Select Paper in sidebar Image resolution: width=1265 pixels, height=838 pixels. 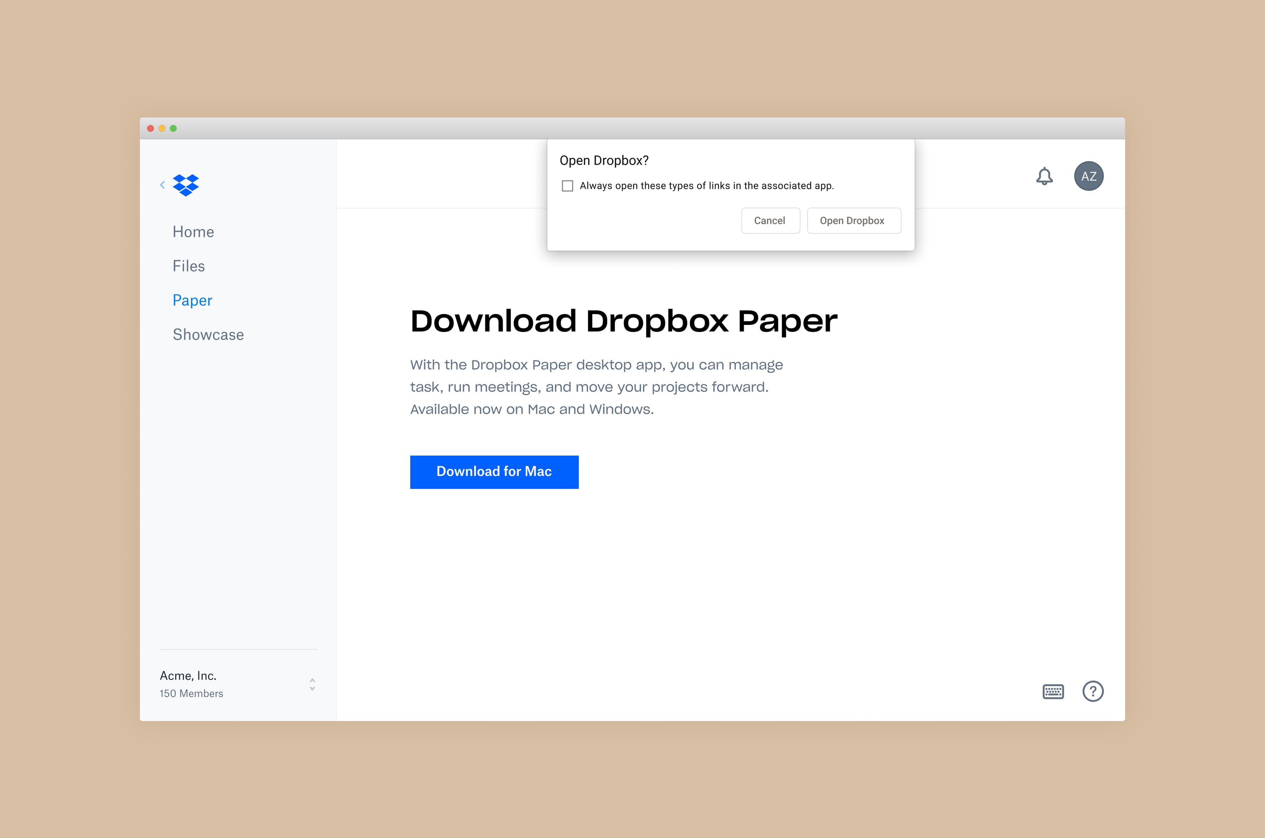pyautogui.click(x=192, y=300)
